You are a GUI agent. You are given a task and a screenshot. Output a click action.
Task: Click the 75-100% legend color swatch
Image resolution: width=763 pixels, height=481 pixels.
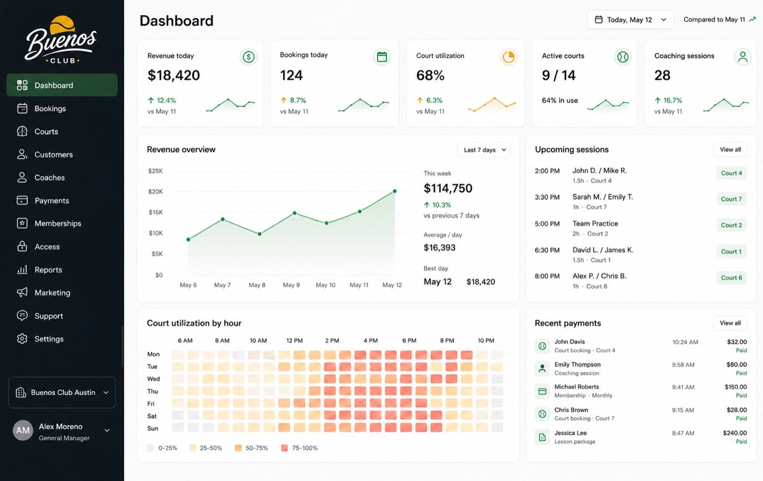coord(284,448)
